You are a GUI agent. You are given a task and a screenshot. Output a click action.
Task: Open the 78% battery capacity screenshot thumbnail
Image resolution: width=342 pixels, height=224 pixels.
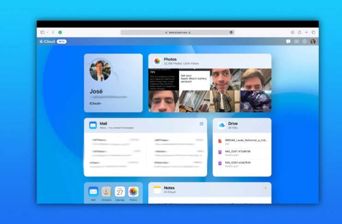point(163,79)
